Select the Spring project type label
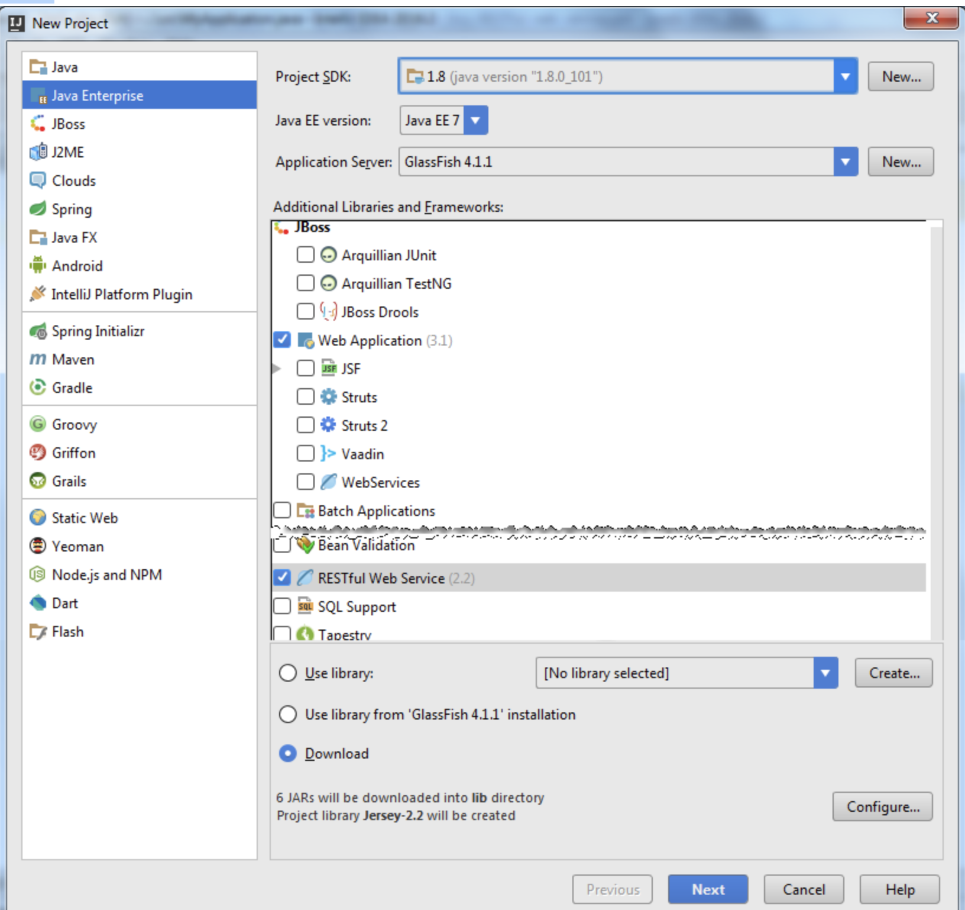Viewport: 965px width, 910px height. (72, 209)
